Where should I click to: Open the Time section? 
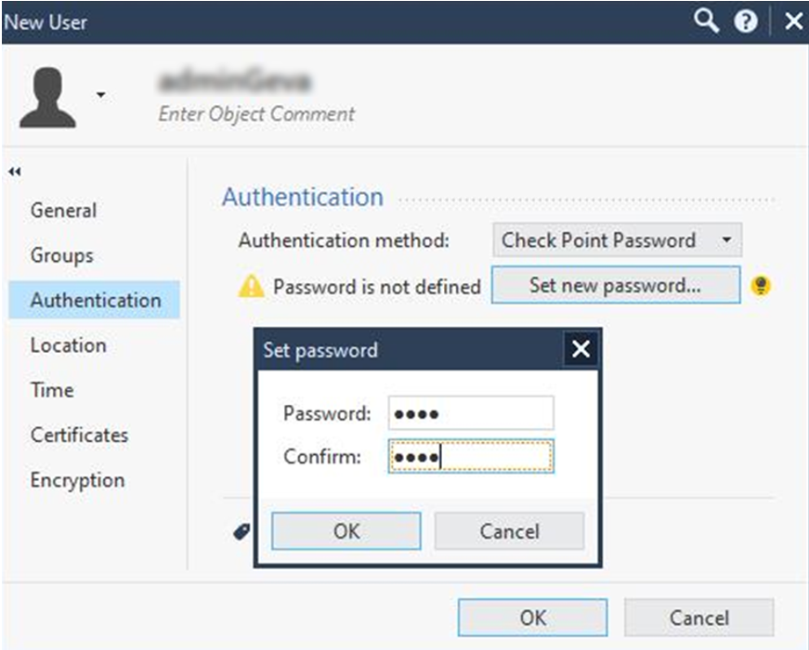52,390
